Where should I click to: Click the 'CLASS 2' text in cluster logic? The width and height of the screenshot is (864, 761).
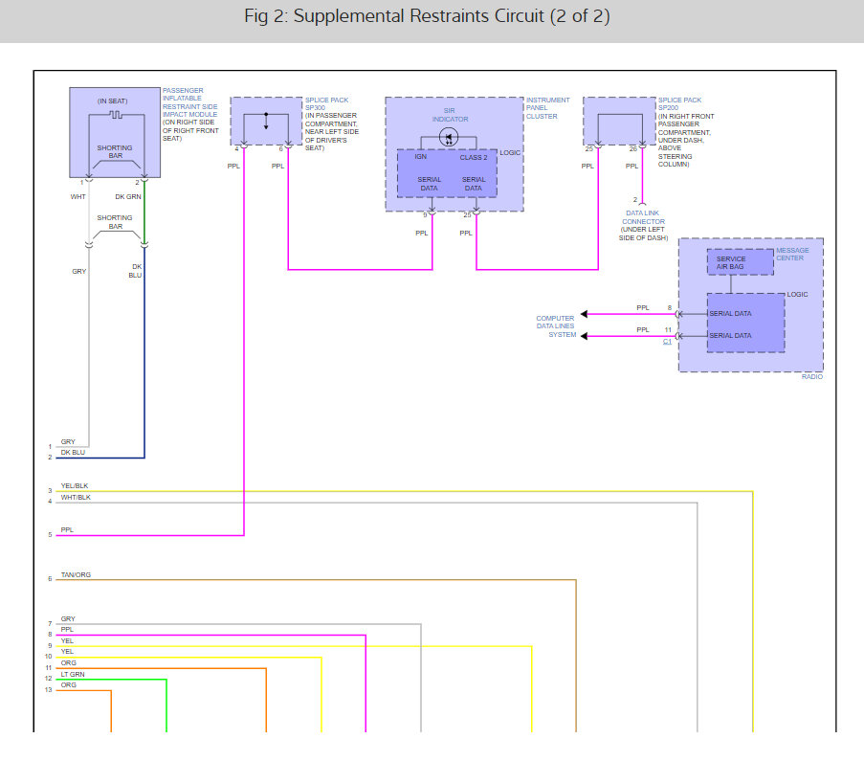pos(474,158)
